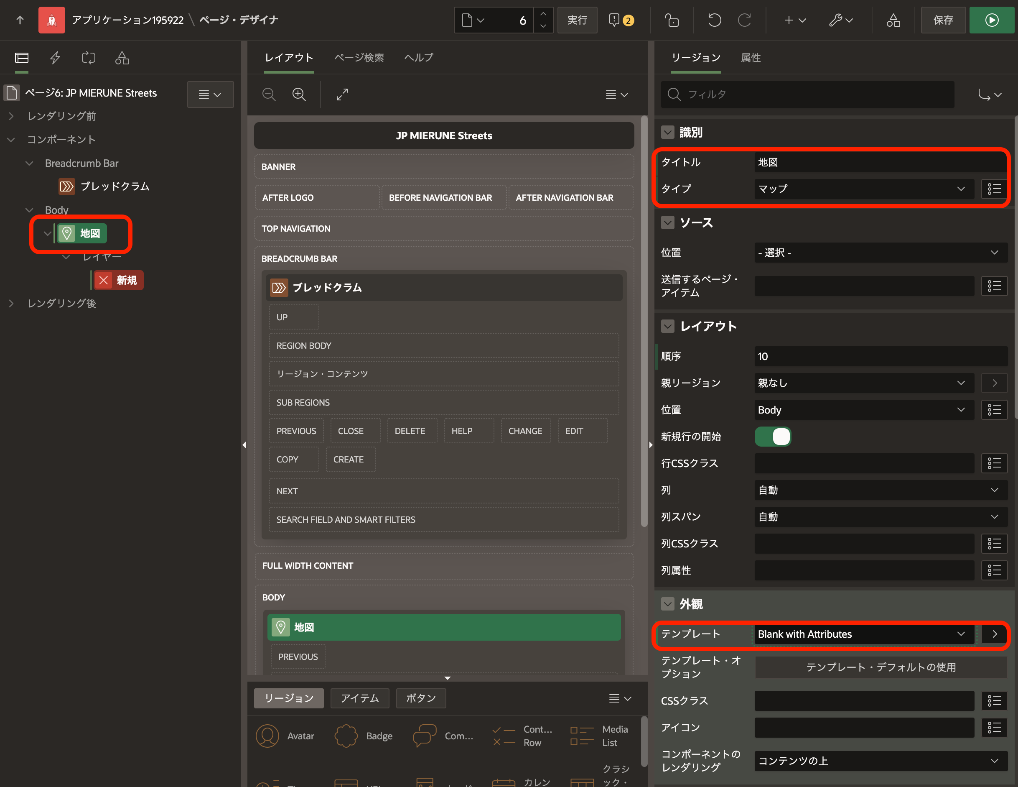Click the 保存 button
Viewport: 1018px width, 787px height.
click(943, 20)
